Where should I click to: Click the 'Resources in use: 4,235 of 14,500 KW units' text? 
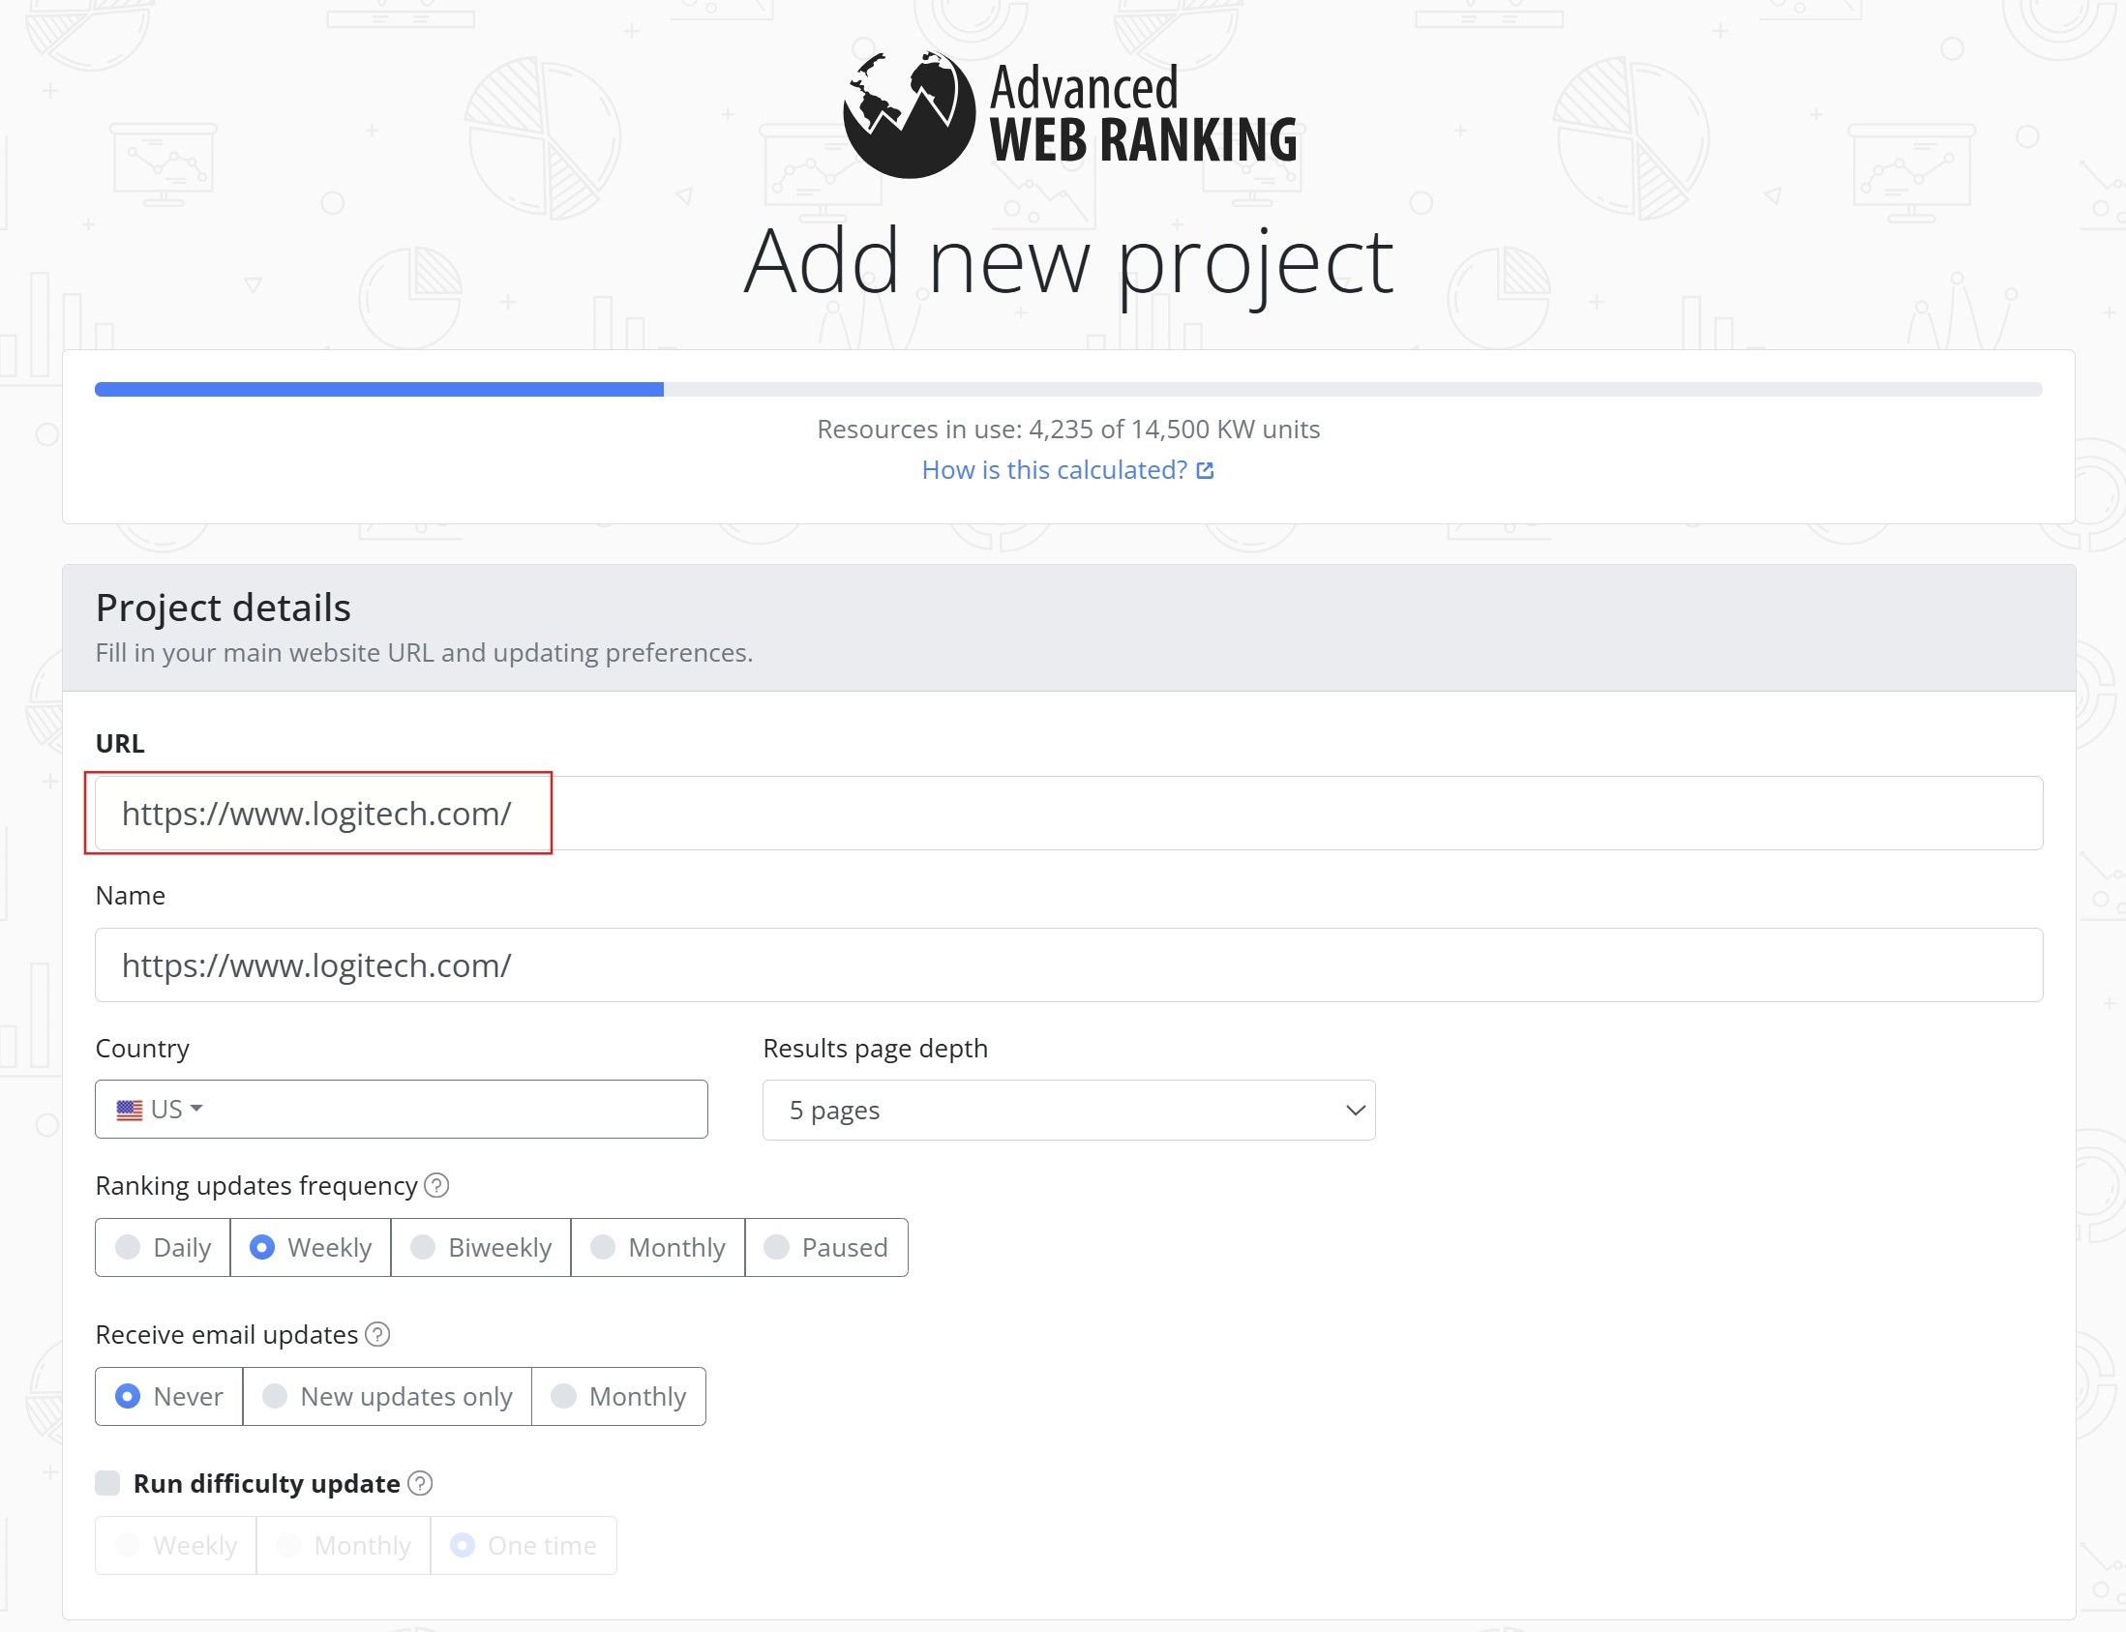(1068, 430)
